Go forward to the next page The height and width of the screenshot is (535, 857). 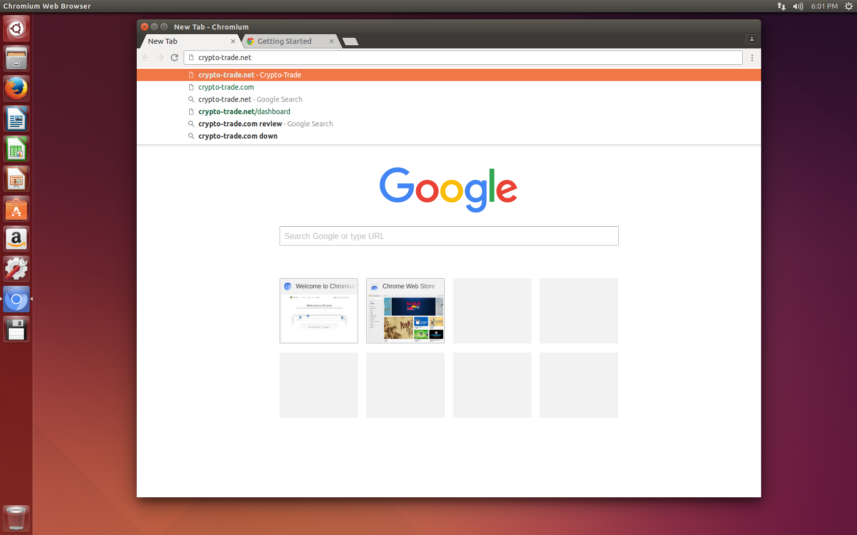(x=160, y=58)
